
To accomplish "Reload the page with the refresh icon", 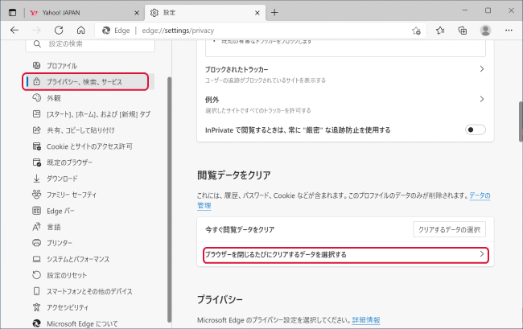I will coord(59,31).
